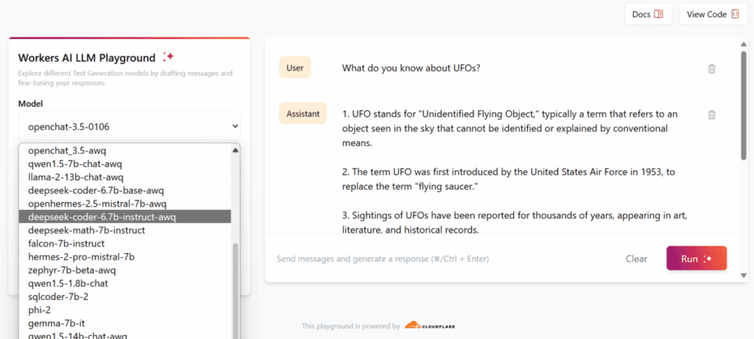The height and width of the screenshot is (339, 754).
Task: Select openhermes-2.5-mistral-7b-awq model
Action: [x=124, y=204]
